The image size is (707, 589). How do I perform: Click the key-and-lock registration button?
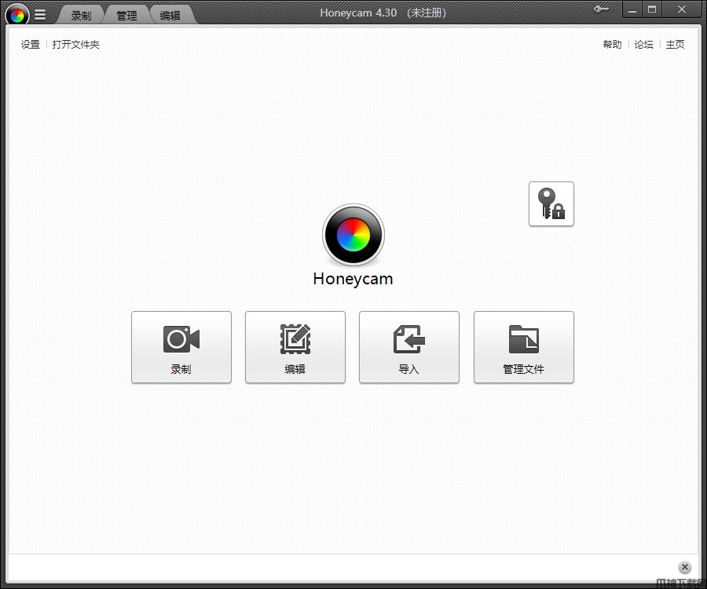pyautogui.click(x=551, y=204)
